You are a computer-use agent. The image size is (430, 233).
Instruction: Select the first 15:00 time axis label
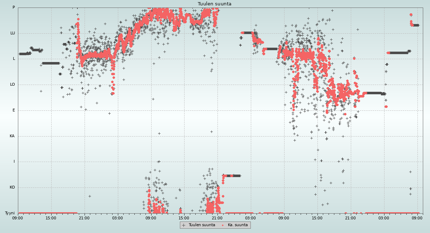51,218
